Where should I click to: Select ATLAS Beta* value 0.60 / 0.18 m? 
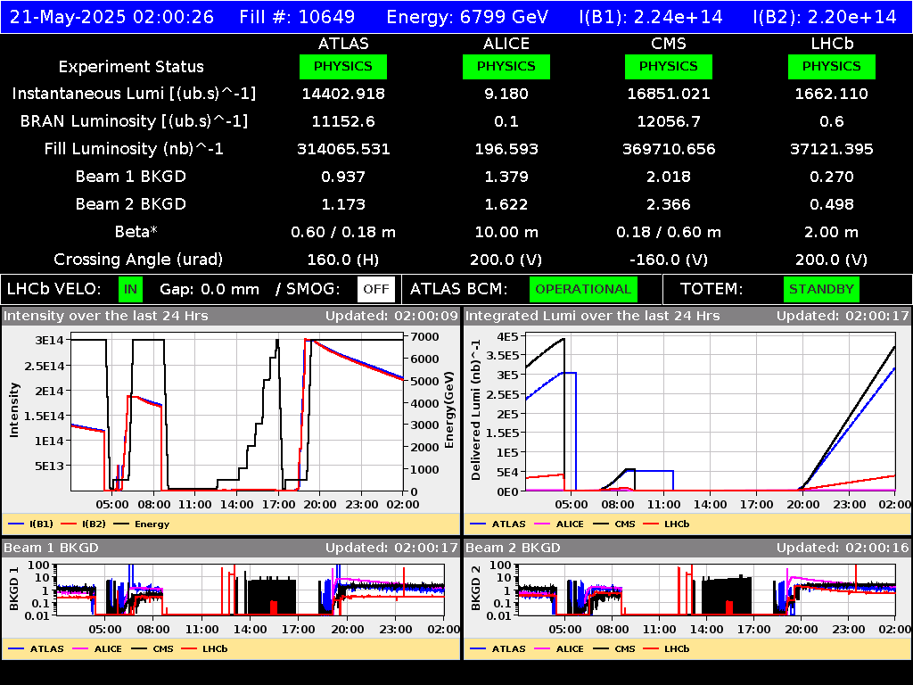[x=343, y=232]
